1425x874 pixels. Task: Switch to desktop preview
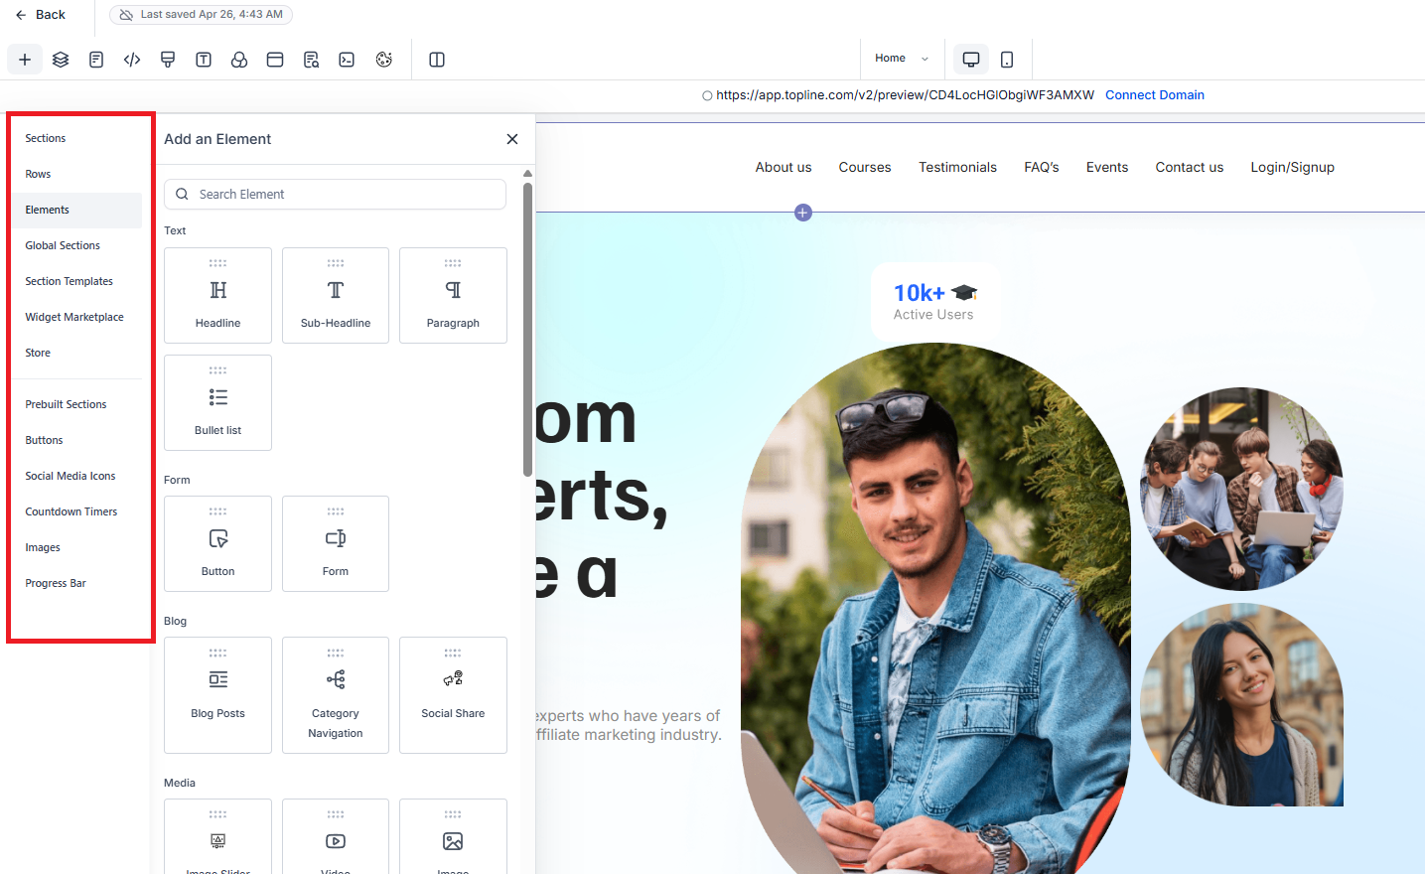[x=971, y=60]
